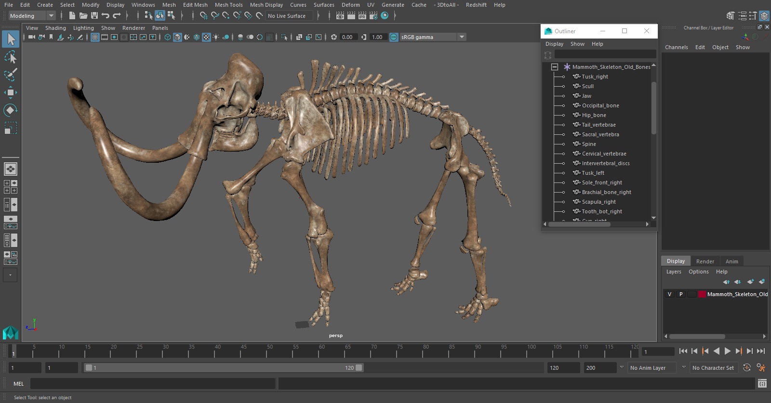Open Render Settings clapperboard gear icon

[373, 16]
